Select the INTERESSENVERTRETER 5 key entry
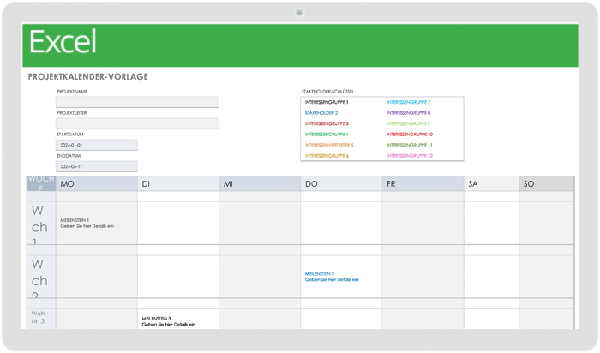Viewport: 600px width, 353px height. (329, 145)
